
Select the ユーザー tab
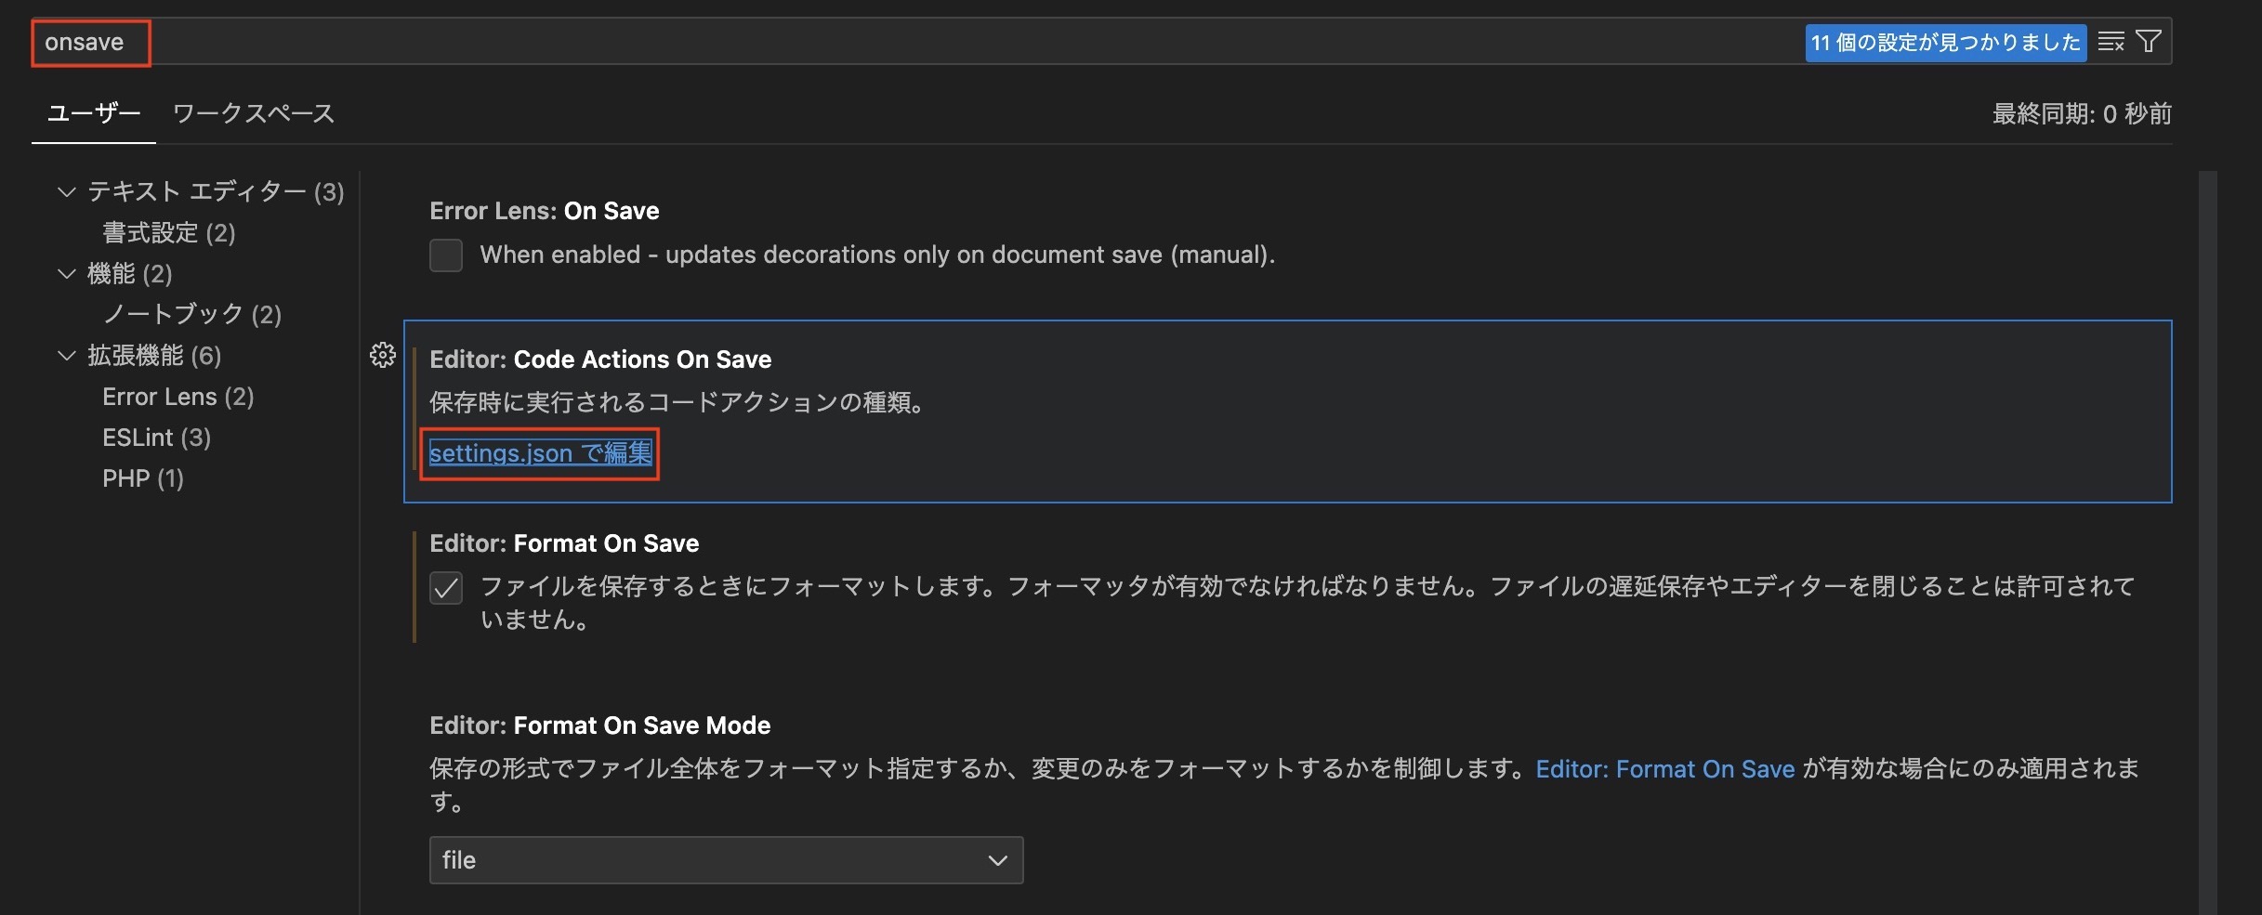[x=93, y=113]
